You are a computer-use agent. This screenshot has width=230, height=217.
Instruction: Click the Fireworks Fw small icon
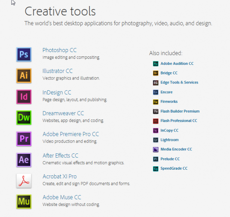pos(156,102)
